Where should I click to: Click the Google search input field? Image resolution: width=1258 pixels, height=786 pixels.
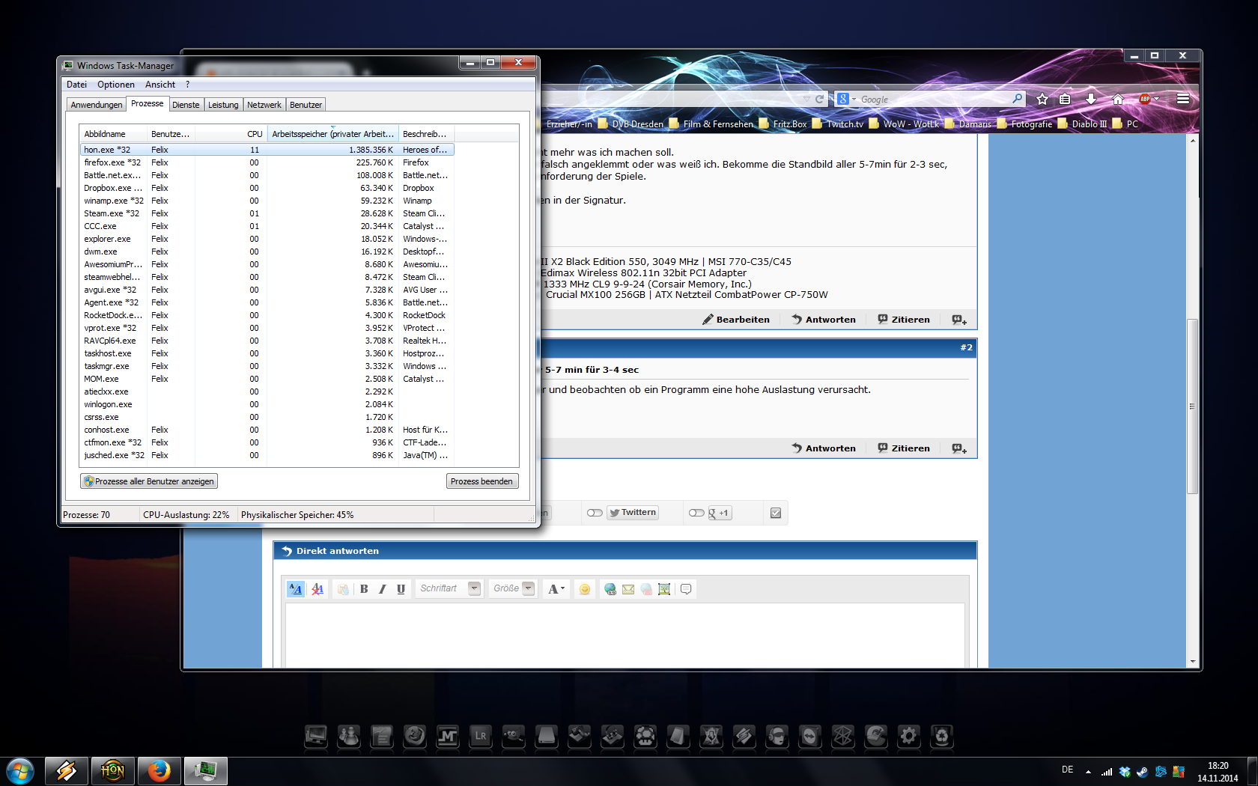933,99
